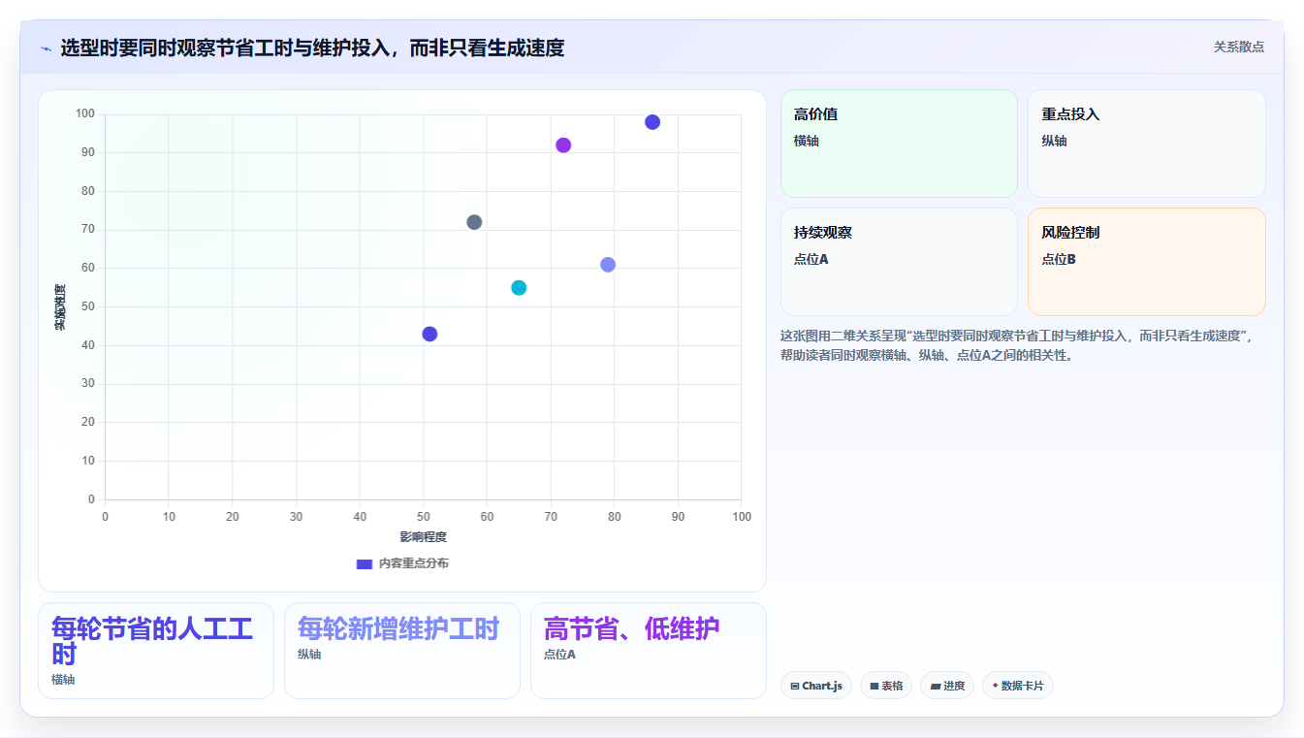Click the y-axis tick label 100
Screen dimensions: 1304x738
[85, 114]
